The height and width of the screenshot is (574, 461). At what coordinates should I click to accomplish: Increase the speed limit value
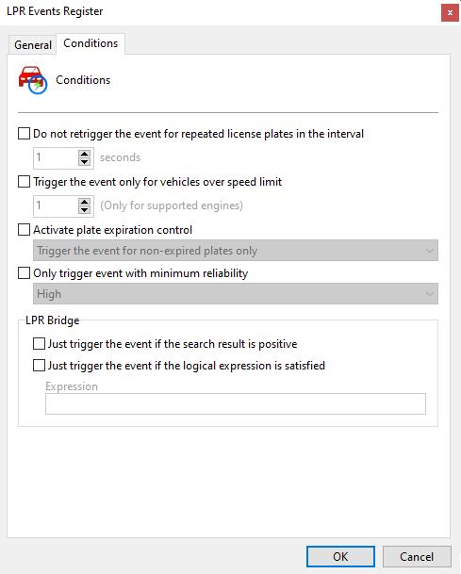click(84, 202)
